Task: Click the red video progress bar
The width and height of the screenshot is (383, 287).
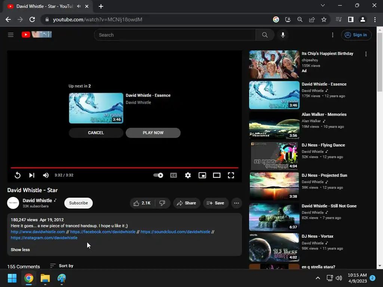Action: tap(124, 168)
